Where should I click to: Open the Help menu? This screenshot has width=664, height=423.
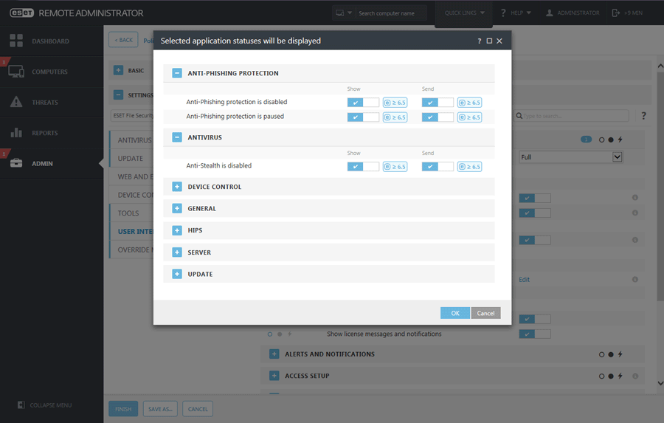click(x=516, y=13)
